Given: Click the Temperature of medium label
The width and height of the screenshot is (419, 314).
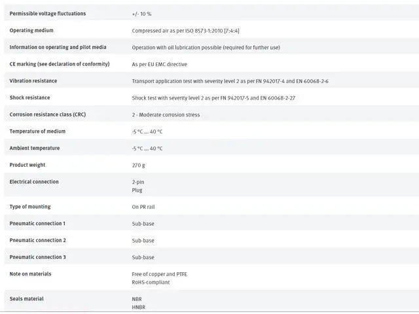Looking at the screenshot, I should 37,131.
